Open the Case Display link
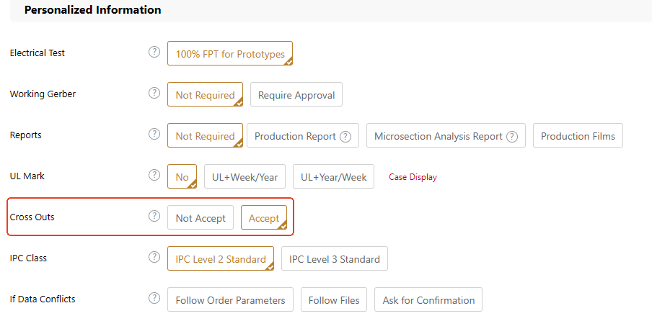652x316 pixels. [x=413, y=177]
